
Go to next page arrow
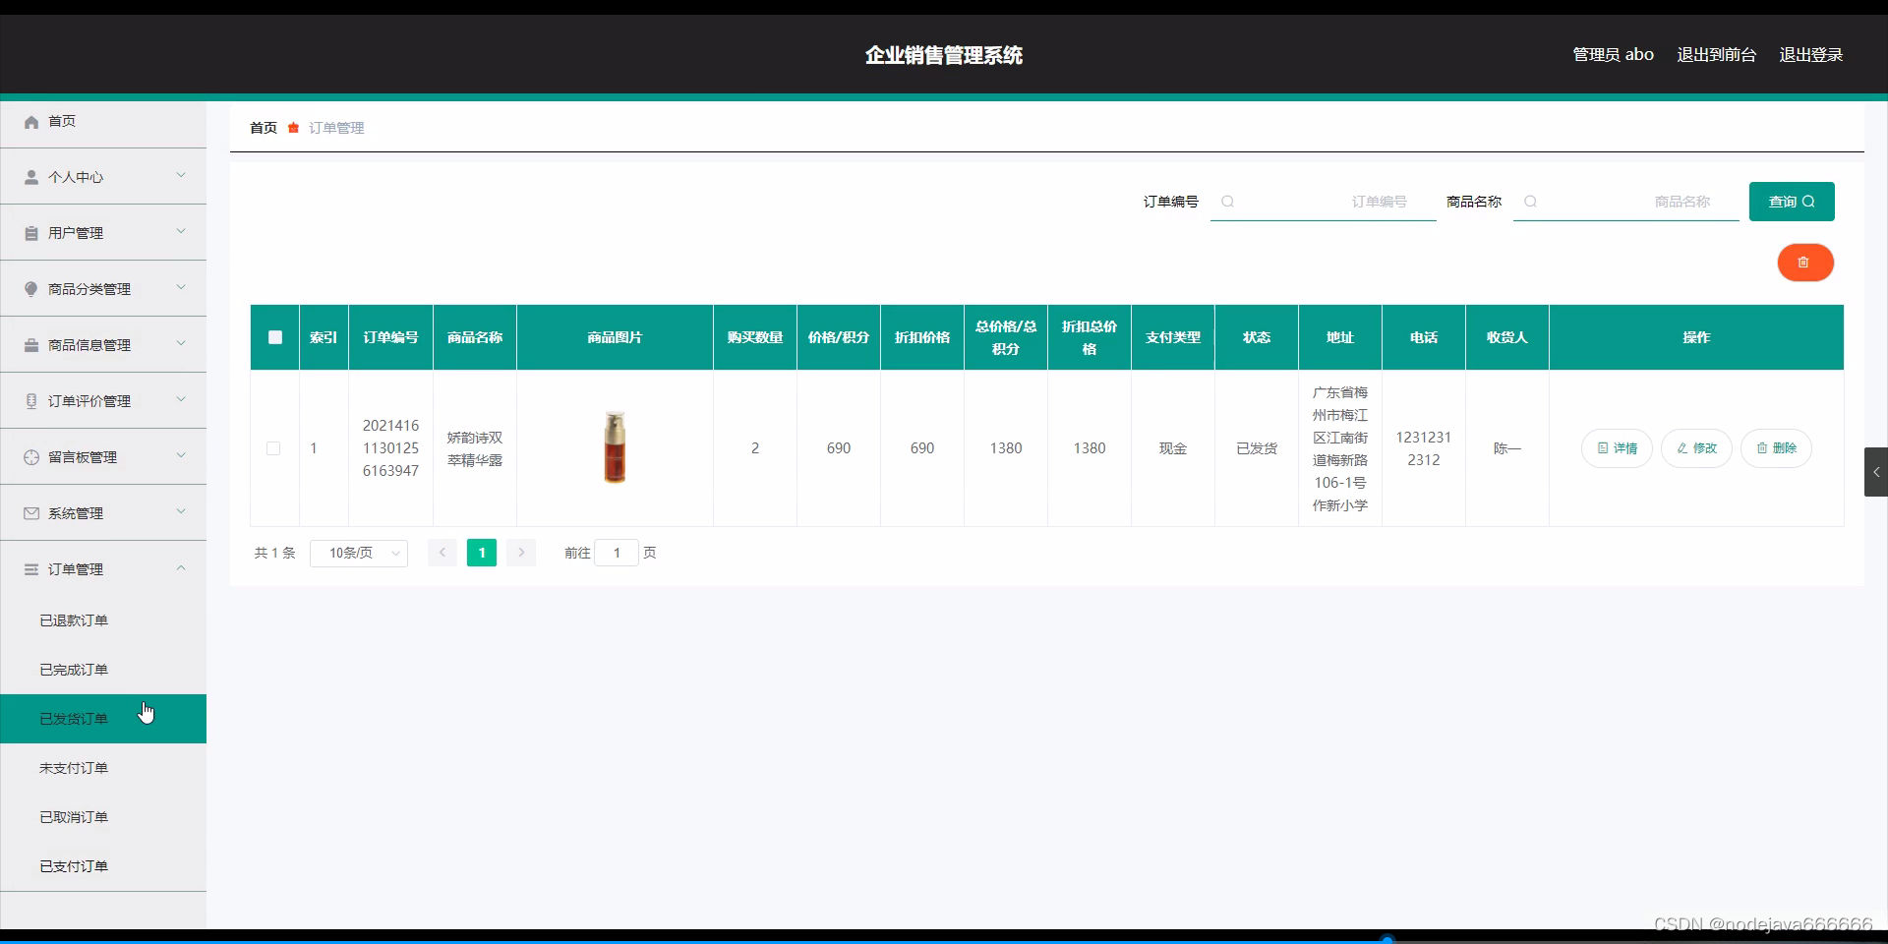pos(521,553)
